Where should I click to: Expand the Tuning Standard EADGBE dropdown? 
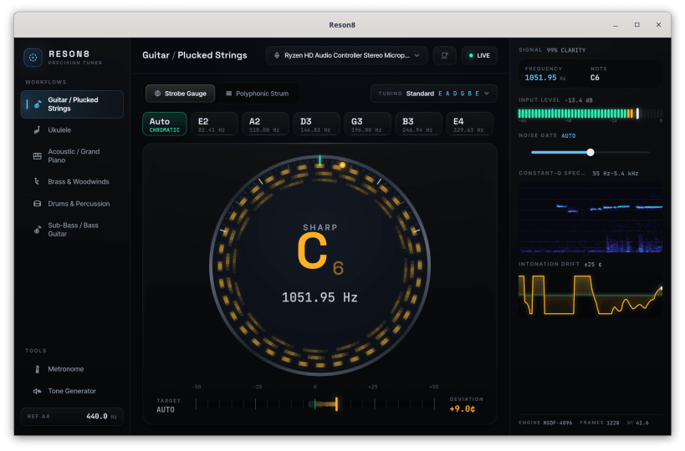pyautogui.click(x=434, y=94)
